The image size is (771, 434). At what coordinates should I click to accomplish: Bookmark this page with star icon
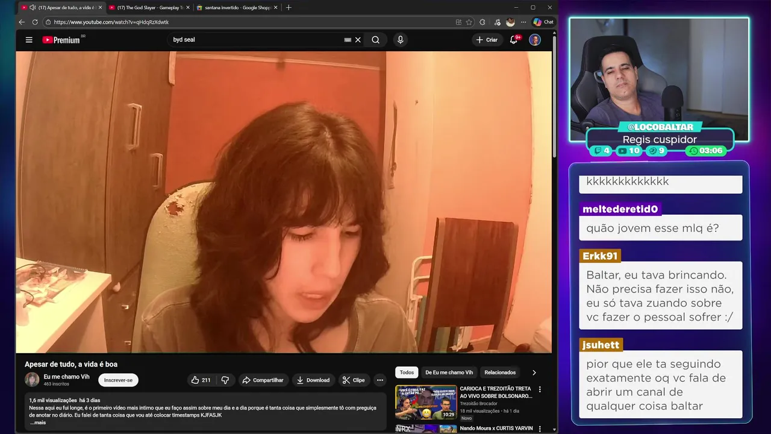pyautogui.click(x=469, y=22)
